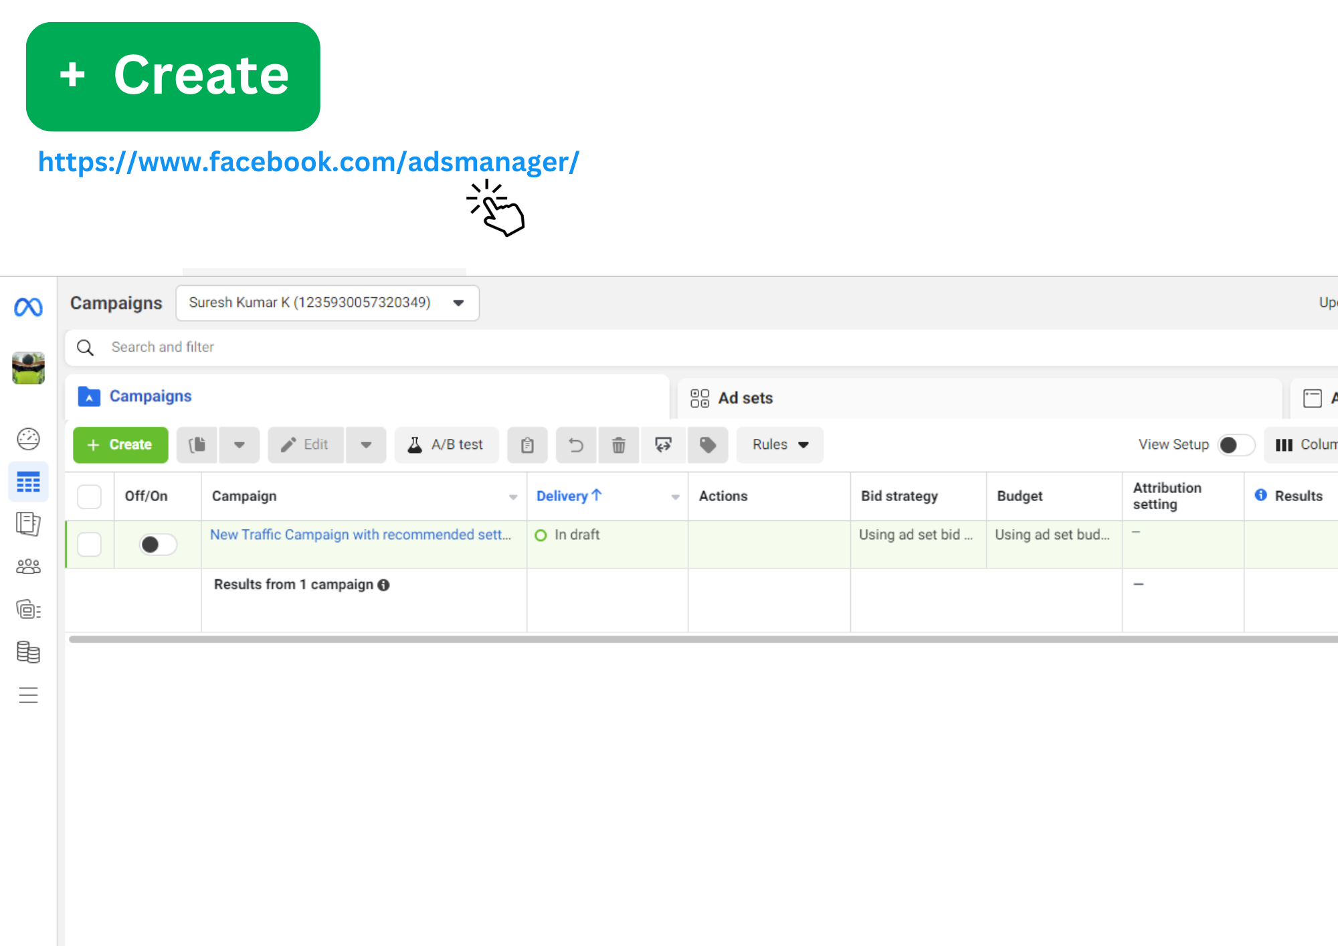This screenshot has height=946, width=1338.
Task: Check the select-all header checkbox
Action: pos(89,496)
